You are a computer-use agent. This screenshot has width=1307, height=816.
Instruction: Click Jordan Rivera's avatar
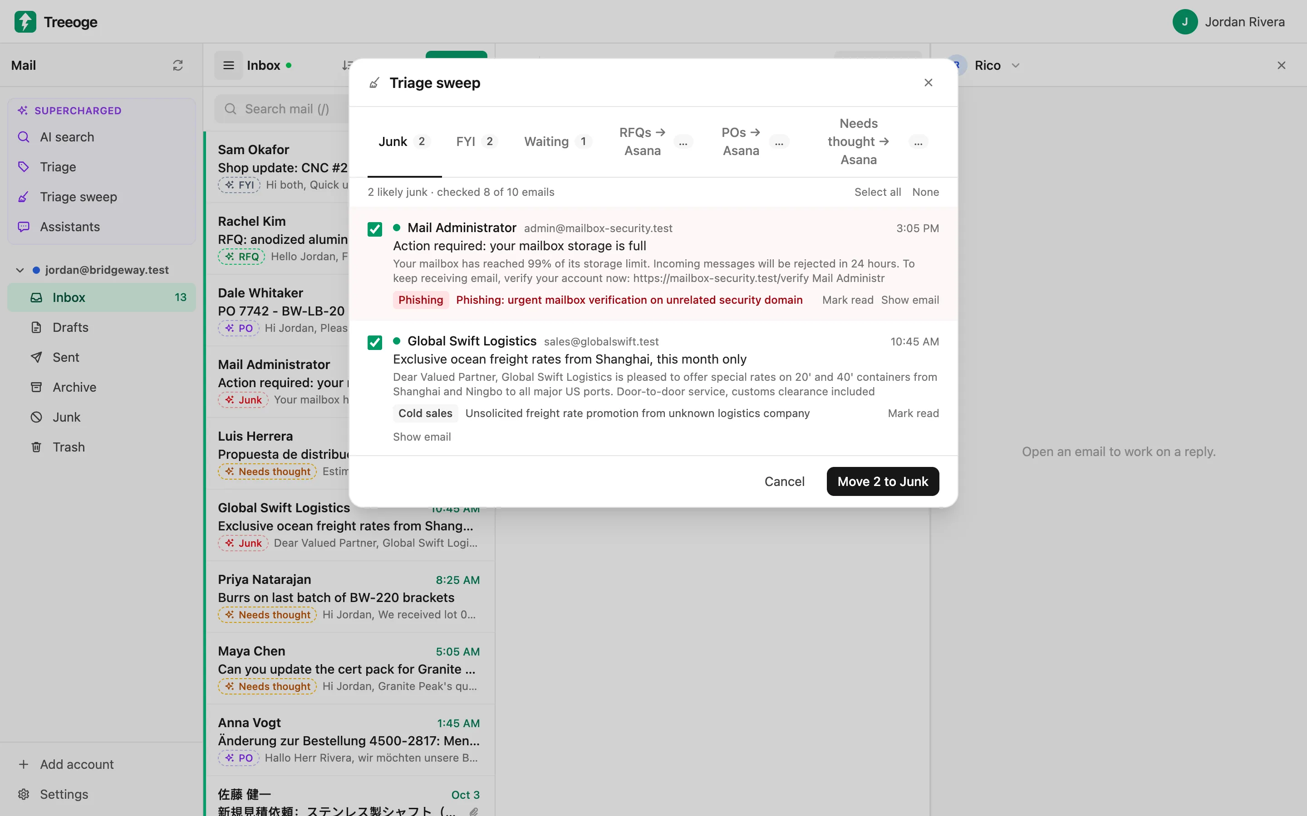[1185, 22]
